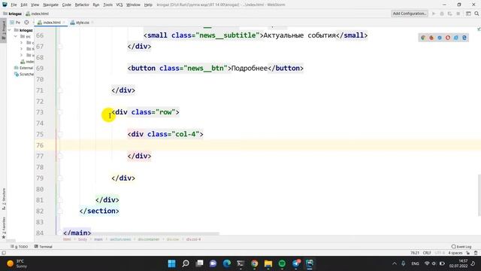Click section.news in the editor breadcrumbs
The width and height of the screenshot is (481, 271).
coord(120,239)
